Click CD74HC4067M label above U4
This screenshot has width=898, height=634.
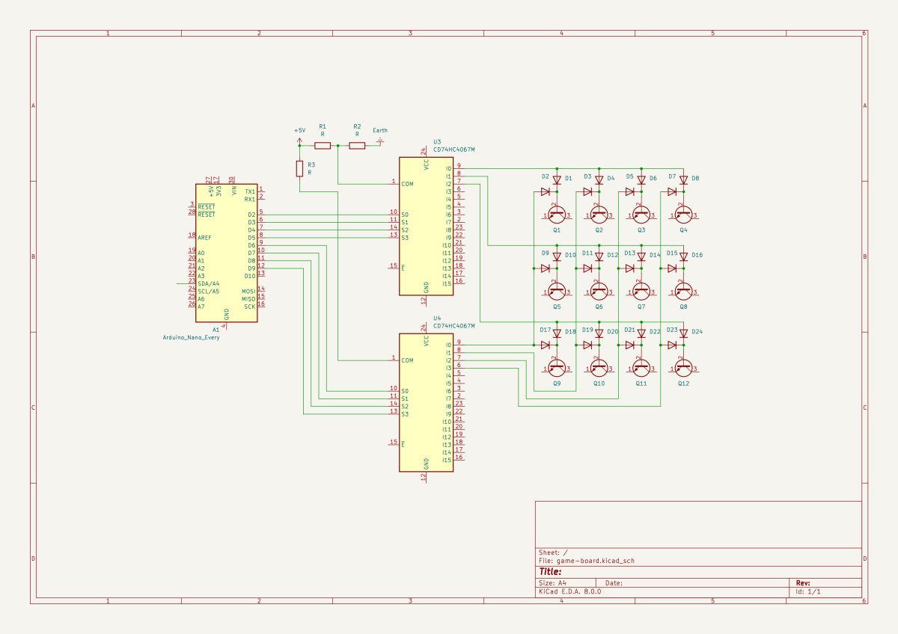(x=454, y=326)
